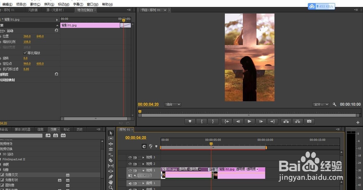Open the 字幕(T) menu
The image size is (363, 190).
tap(78, 4)
